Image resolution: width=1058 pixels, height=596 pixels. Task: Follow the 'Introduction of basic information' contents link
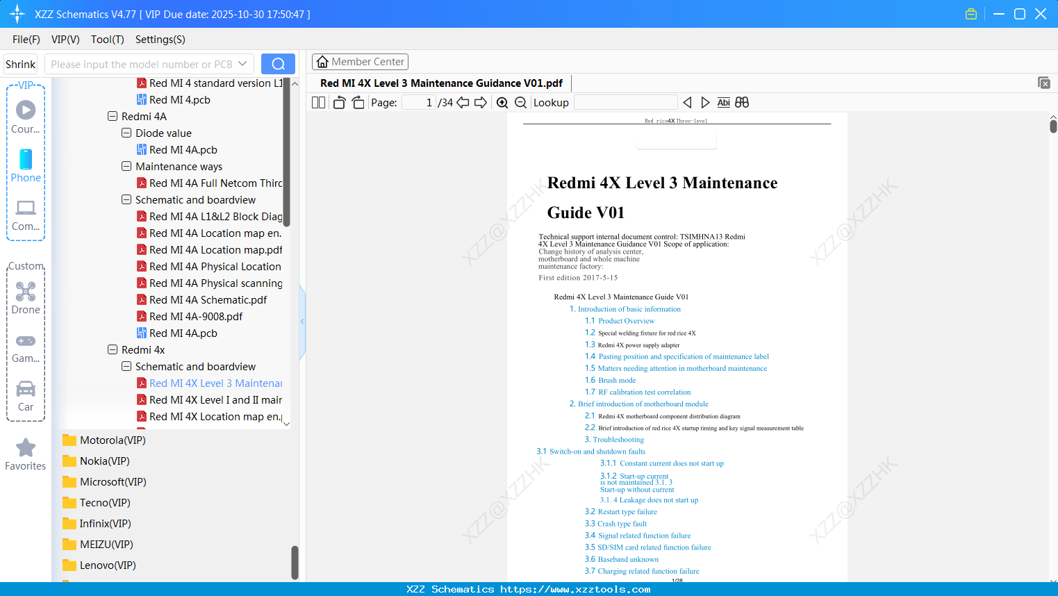click(629, 309)
